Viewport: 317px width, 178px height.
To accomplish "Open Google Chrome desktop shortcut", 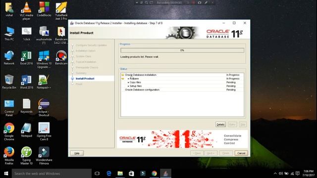I will (9, 132).
